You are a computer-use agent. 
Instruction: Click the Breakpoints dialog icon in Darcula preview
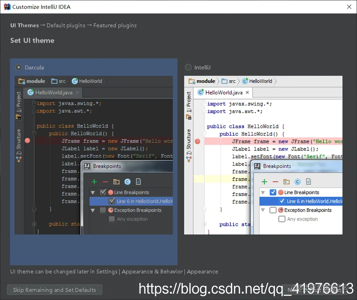87,166
